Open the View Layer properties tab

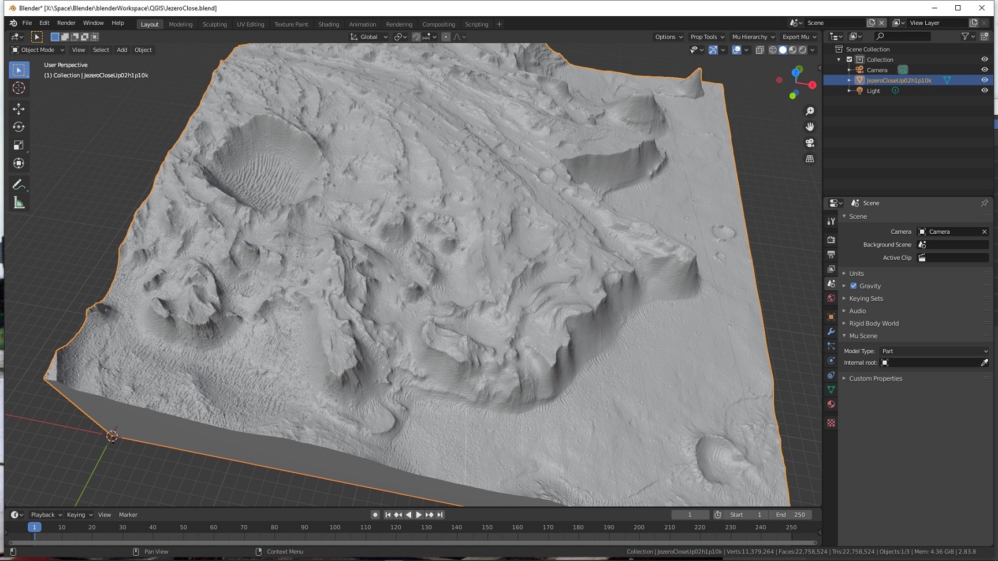pos(831,269)
